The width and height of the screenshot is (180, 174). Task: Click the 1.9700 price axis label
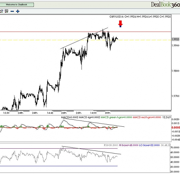(175, 96)
